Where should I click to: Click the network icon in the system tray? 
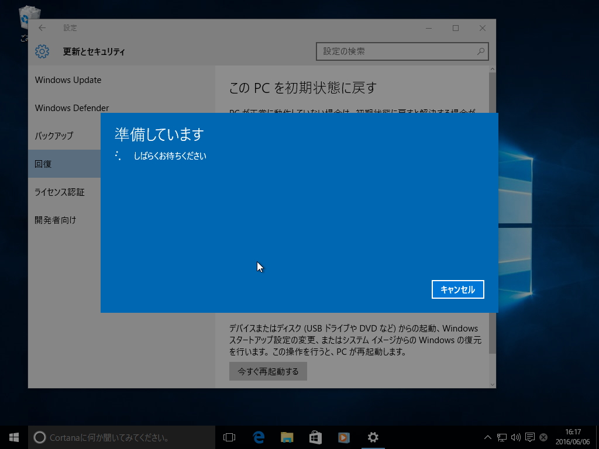click(502, 437)
